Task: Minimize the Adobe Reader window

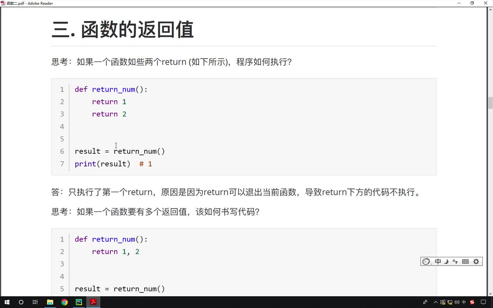Action: tap(459, 3)
